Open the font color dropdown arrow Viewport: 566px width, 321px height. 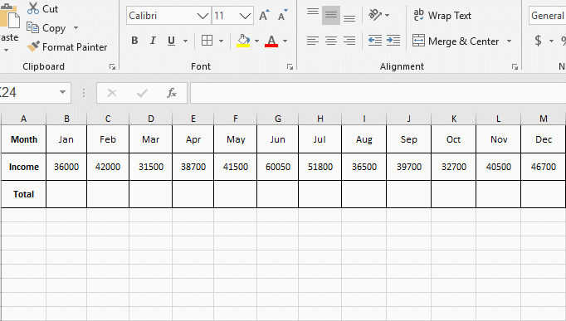pos(285,41)
